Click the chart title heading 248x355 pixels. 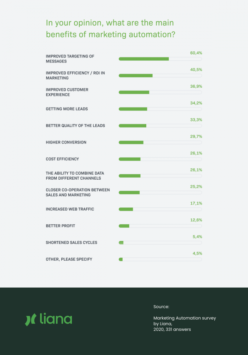111,28
